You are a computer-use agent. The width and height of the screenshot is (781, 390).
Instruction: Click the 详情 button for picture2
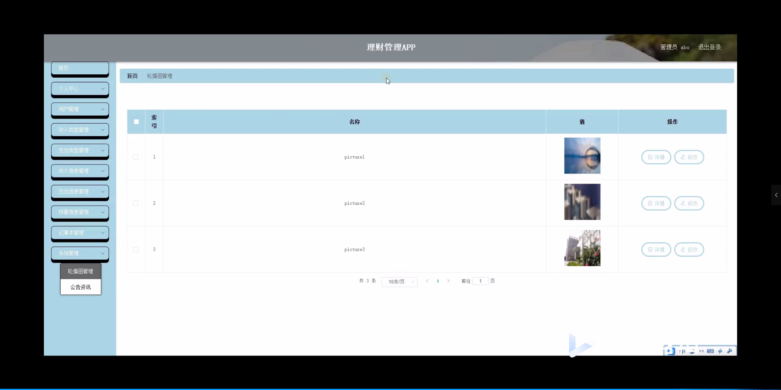click(x=655, y=203)
